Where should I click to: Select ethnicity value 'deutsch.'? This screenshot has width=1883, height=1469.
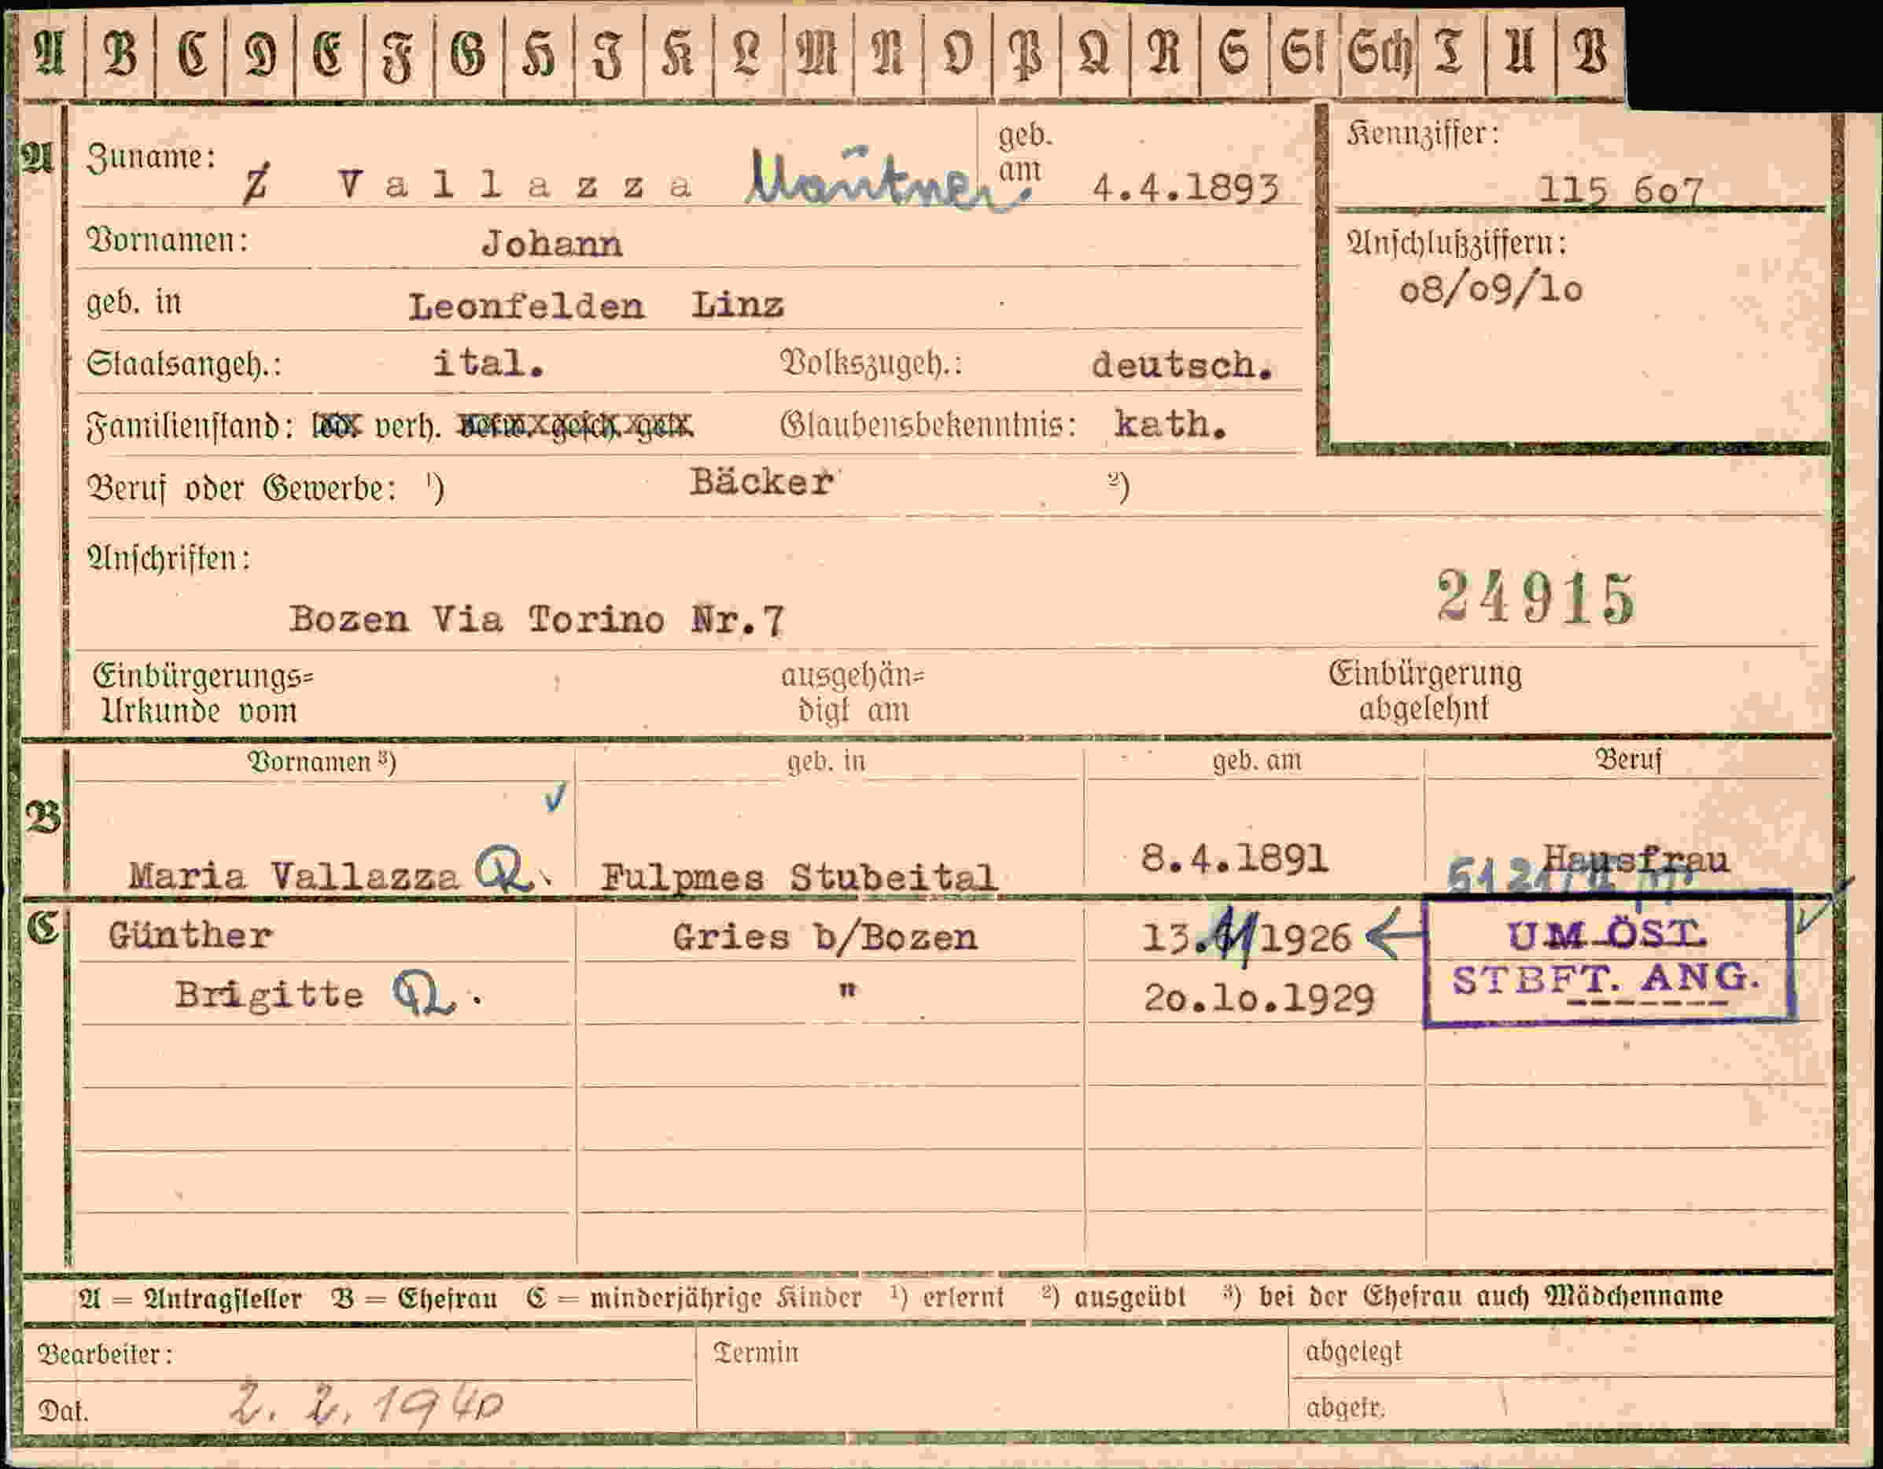tap(1182, 366)
